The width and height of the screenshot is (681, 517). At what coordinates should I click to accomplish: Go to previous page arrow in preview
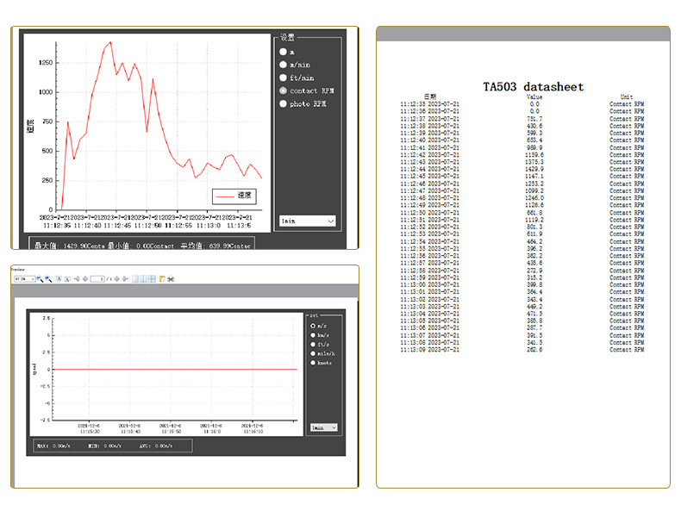(x=85, y=279)
